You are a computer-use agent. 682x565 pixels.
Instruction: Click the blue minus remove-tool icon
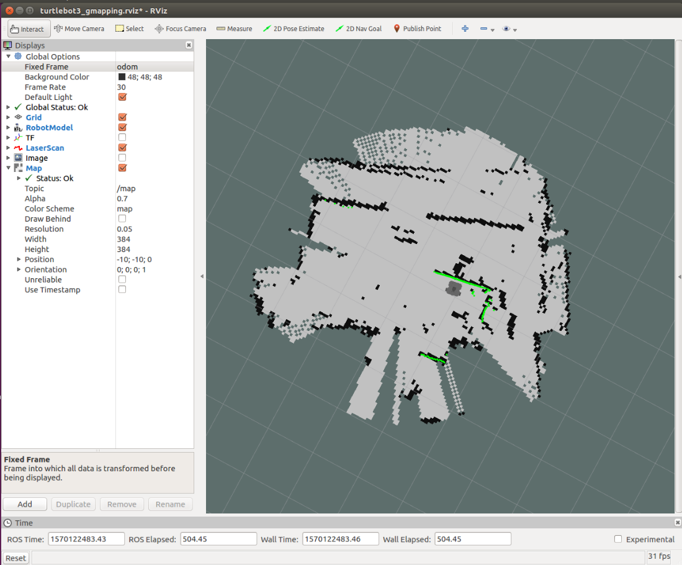[x=483, y=29]
